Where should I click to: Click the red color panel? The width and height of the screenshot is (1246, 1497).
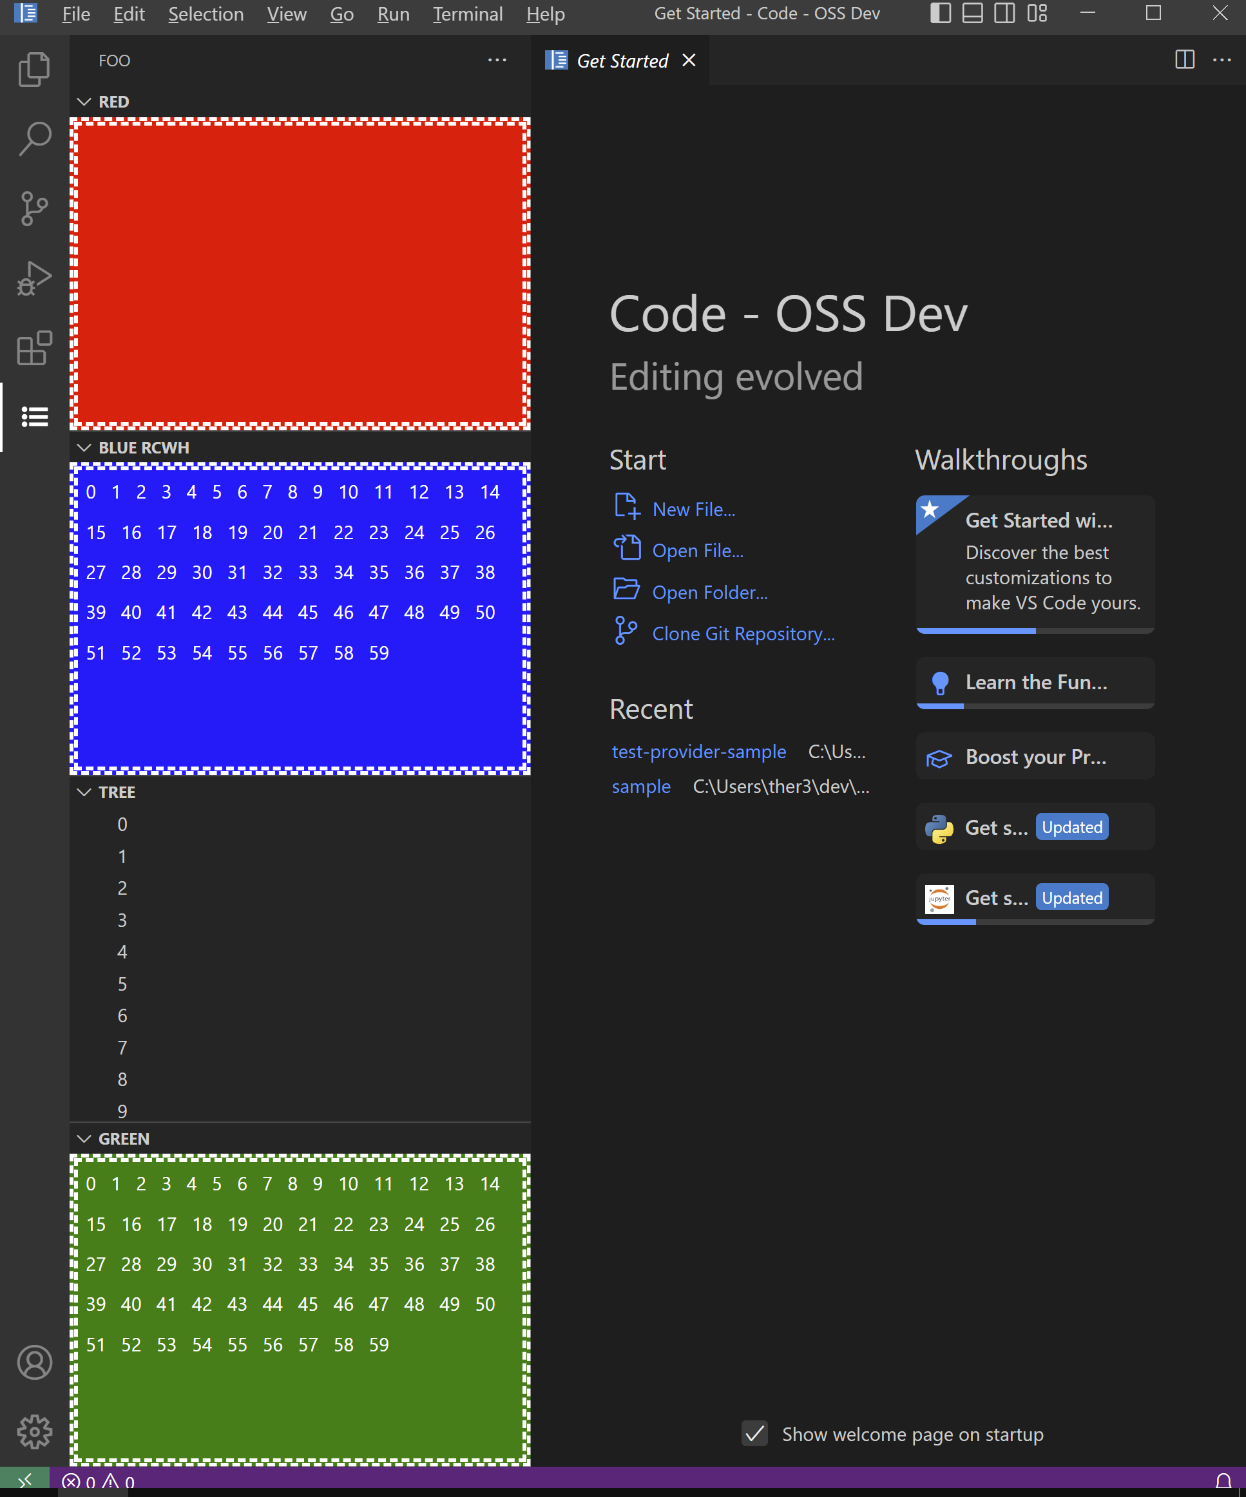300,274
